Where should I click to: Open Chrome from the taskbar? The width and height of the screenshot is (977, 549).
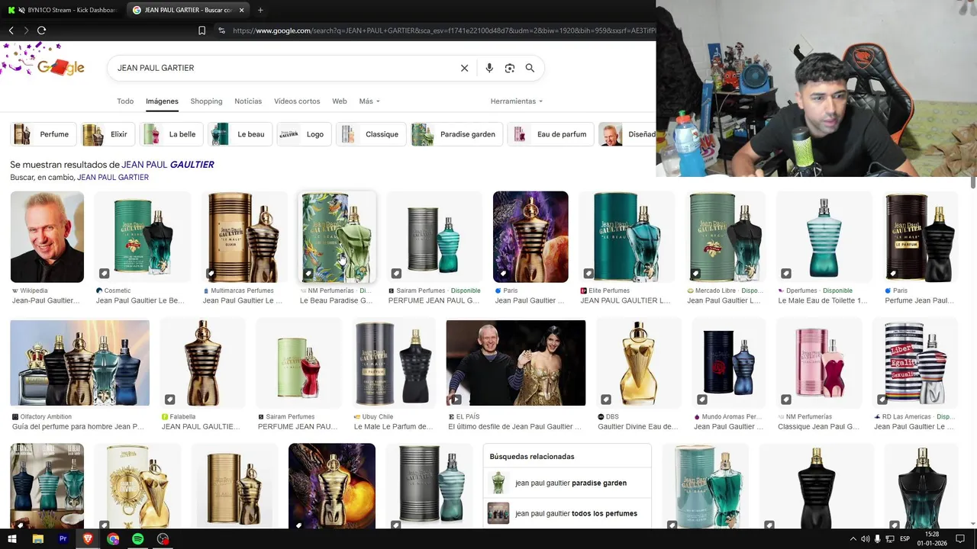pyautogui.click(x=113, y=539)
